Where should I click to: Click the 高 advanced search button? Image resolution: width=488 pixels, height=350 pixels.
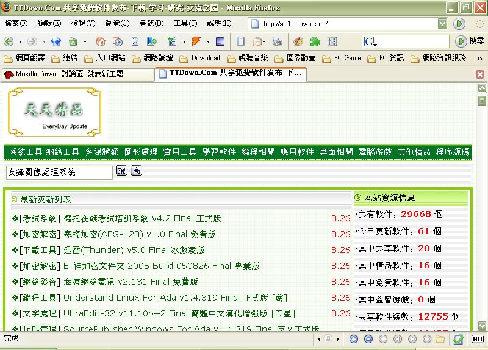pos(136,171)
